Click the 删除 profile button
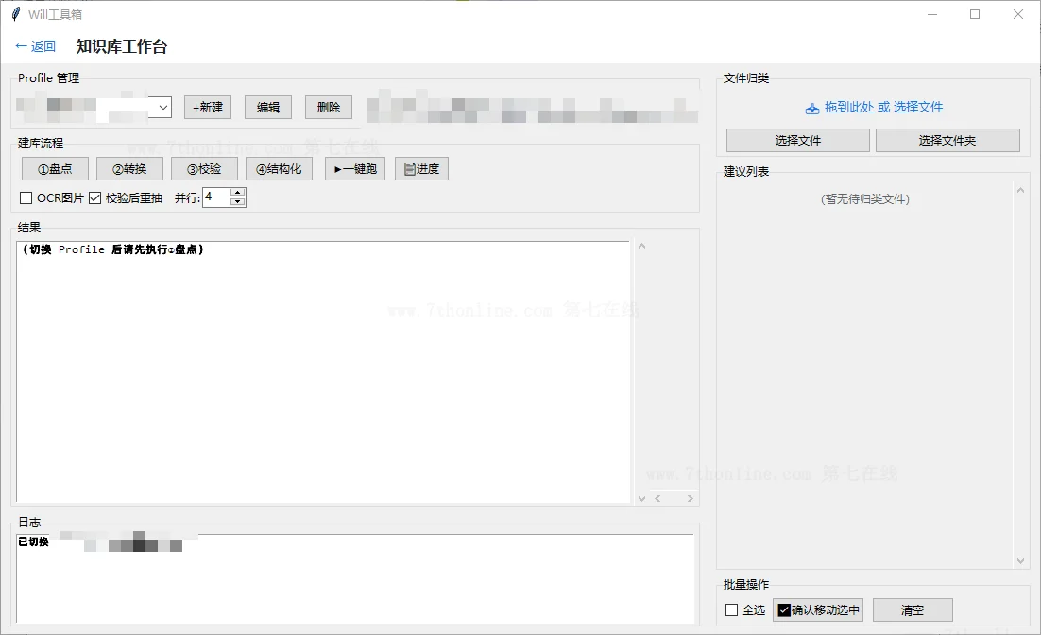1041x635 pixels. pos(329,108)
